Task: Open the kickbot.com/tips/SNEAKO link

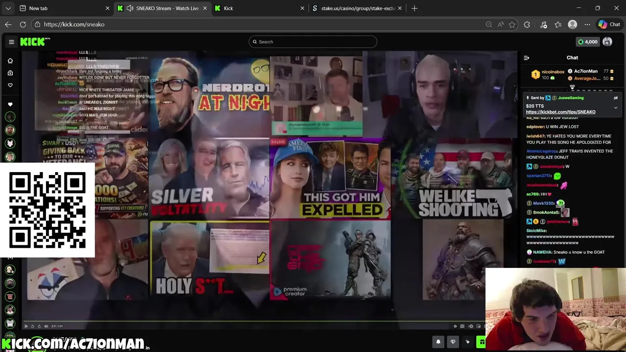Action: [x=560, y=112]
